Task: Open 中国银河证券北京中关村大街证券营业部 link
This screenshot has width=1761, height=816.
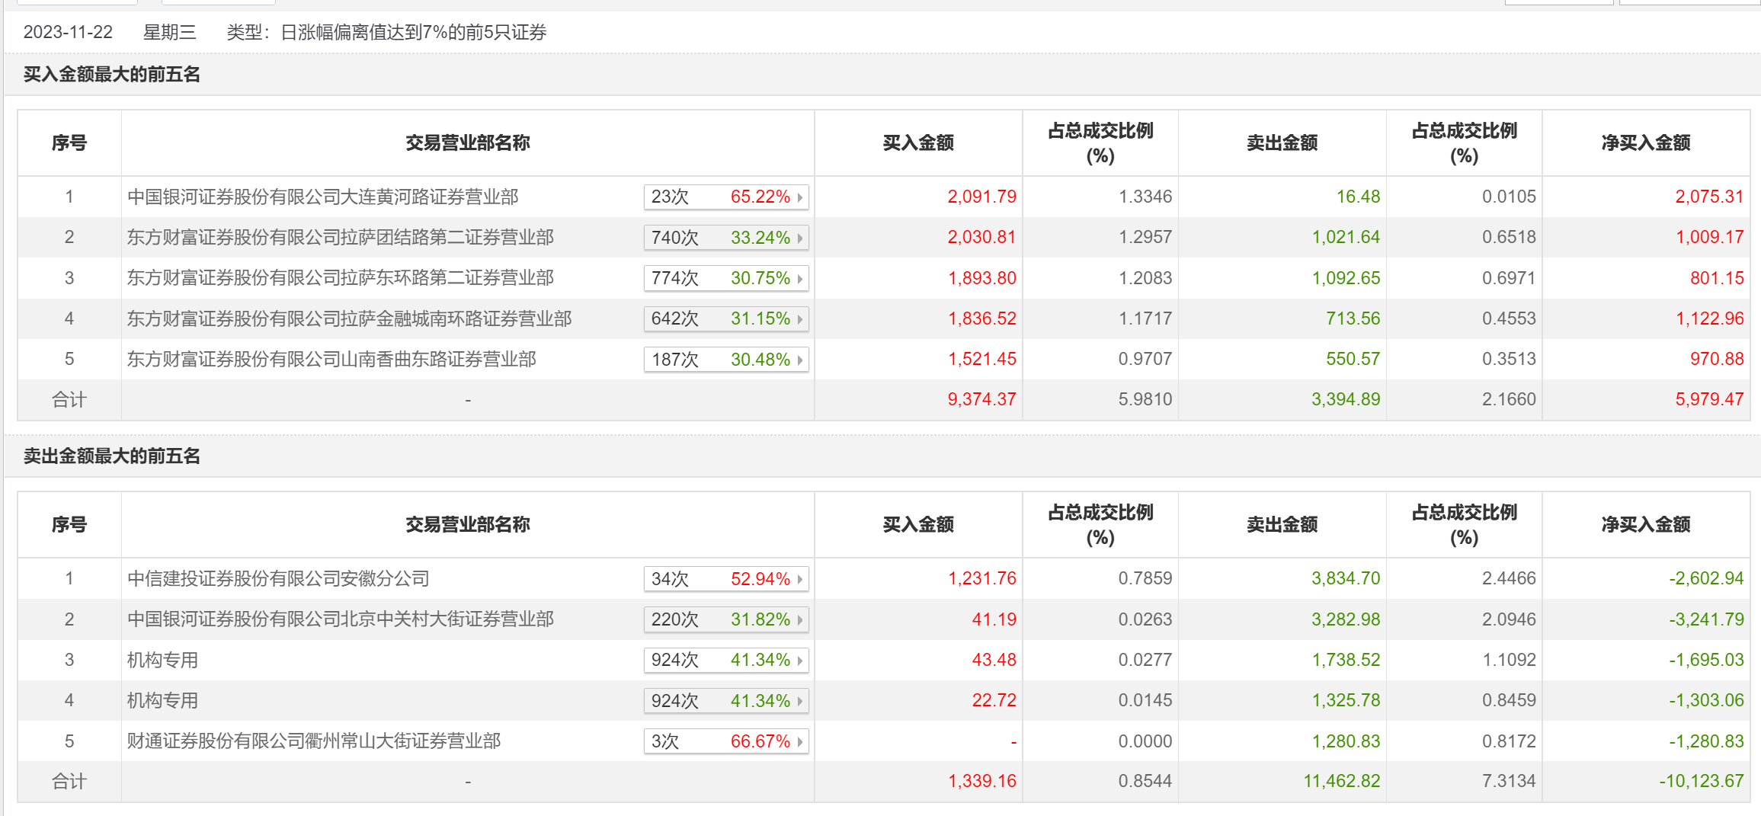Action: [340, 619]
